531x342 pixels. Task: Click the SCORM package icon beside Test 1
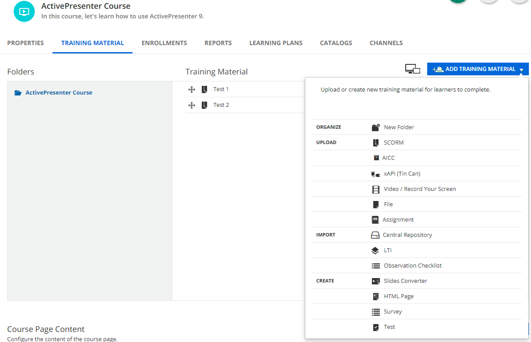tap(204, 89)
